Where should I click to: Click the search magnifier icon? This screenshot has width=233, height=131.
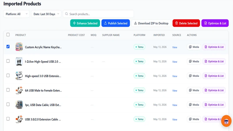click(66, 14)
